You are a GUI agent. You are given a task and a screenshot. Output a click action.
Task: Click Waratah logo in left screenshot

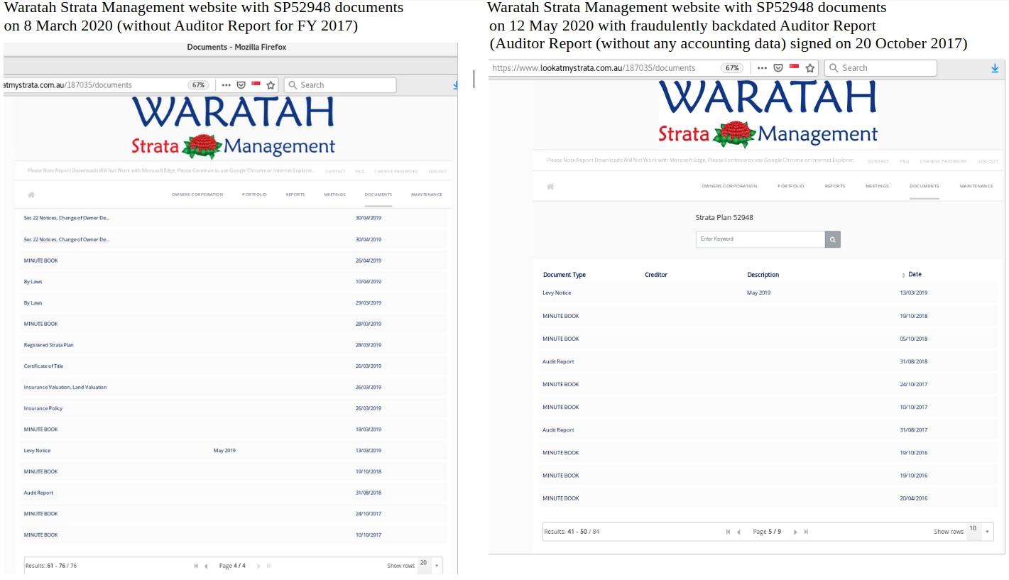[x=233, y=127]
